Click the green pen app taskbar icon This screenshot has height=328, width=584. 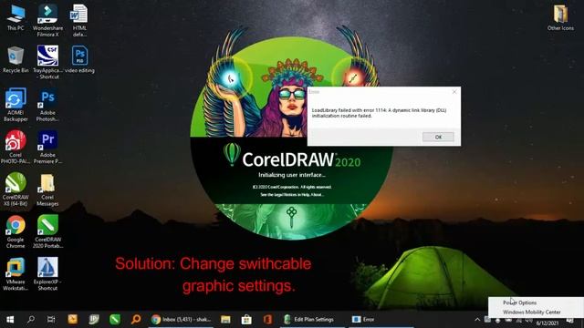pos(115,320)
